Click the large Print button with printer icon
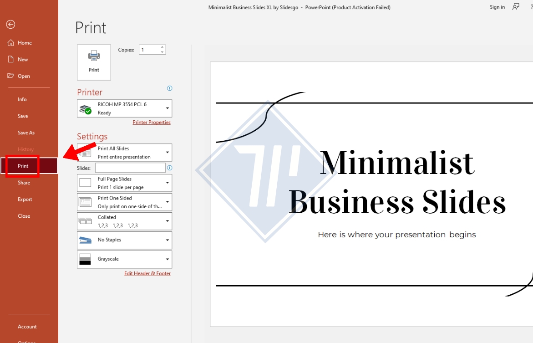Image resolution: width=533 pixels, height=343 pixels. click(x=94, y=61)
